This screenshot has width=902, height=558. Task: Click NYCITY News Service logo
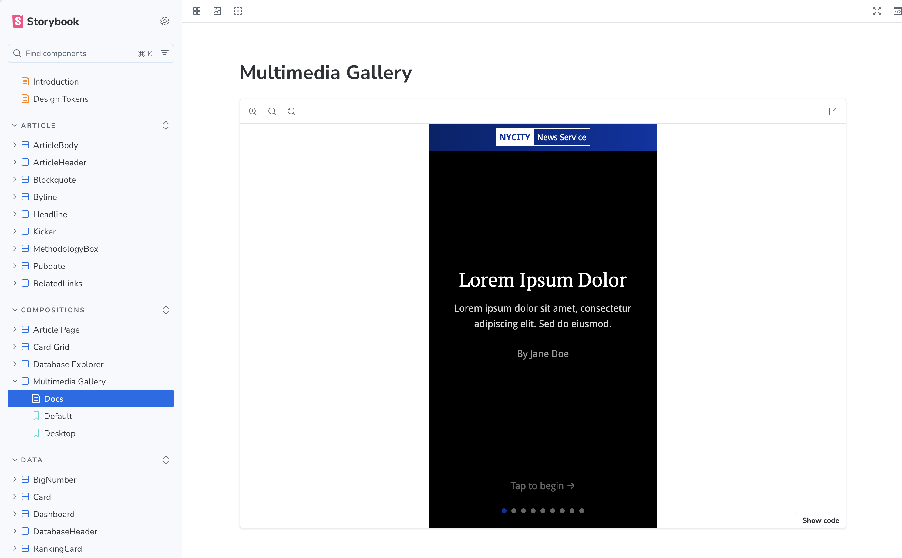pyautogui.click(x=543, y=137)
